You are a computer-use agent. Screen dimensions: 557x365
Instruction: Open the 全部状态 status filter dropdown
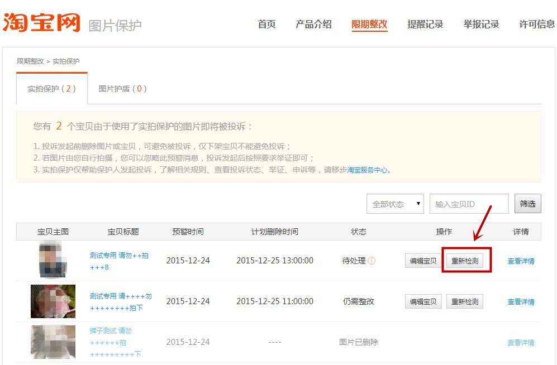coord(395,204)
